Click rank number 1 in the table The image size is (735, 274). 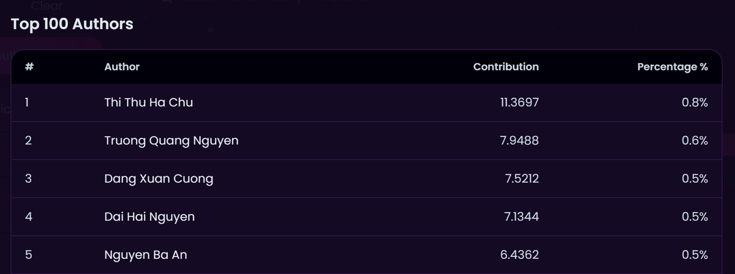(27, 103)
